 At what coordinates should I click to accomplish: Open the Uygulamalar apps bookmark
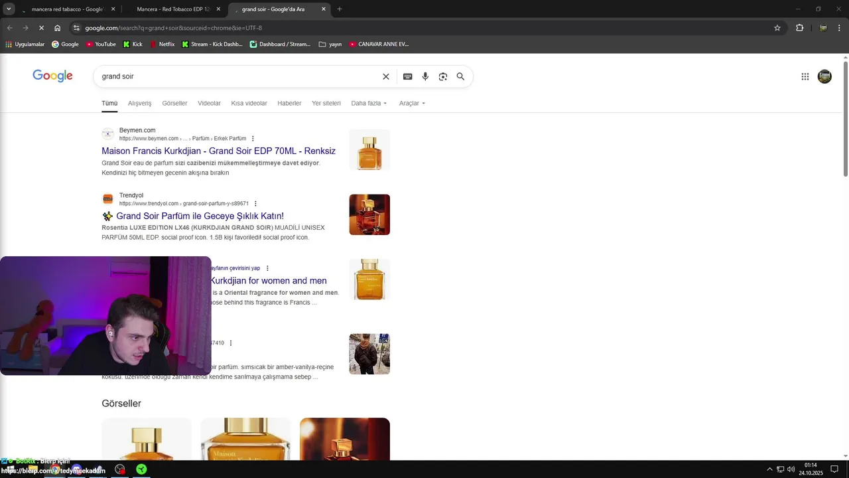point(25,44)
